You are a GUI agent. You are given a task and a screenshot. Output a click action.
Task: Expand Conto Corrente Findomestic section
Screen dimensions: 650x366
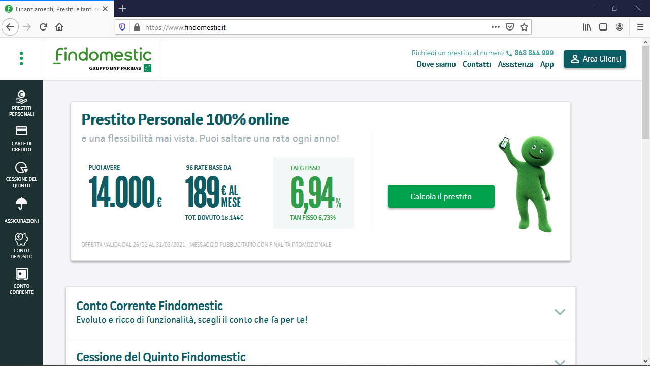320,312
